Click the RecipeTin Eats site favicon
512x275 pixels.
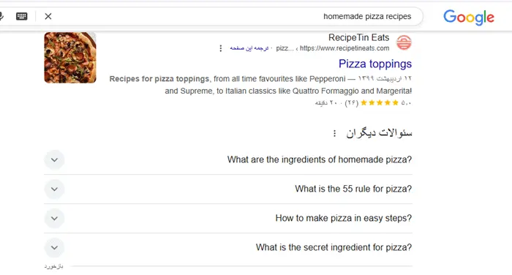[x=404, y=42]
